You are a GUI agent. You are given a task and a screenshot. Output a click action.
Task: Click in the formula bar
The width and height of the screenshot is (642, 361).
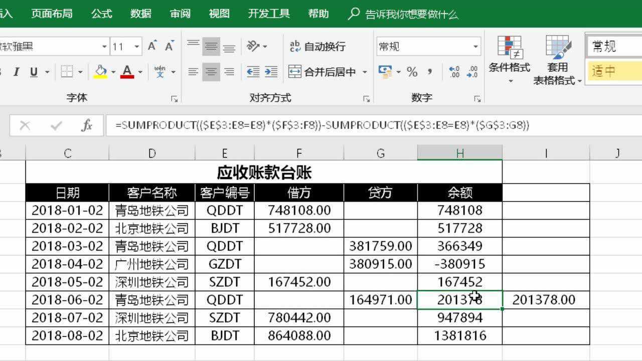pyautogui.click(x=374, y=125)
